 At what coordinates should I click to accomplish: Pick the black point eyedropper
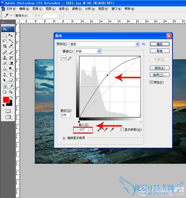[x=99, y=130]
